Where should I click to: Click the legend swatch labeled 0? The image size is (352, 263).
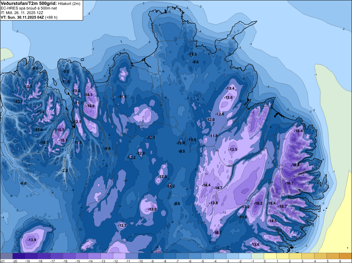pos(270,256)
